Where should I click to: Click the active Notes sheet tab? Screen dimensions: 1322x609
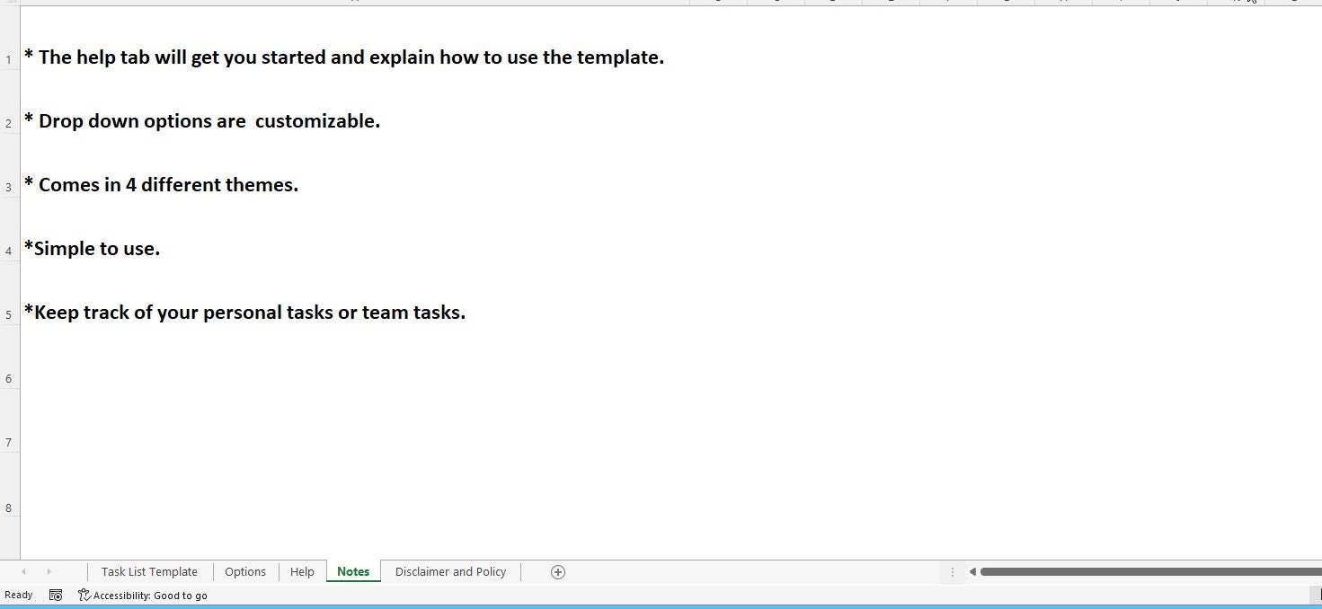click(352, 571)
